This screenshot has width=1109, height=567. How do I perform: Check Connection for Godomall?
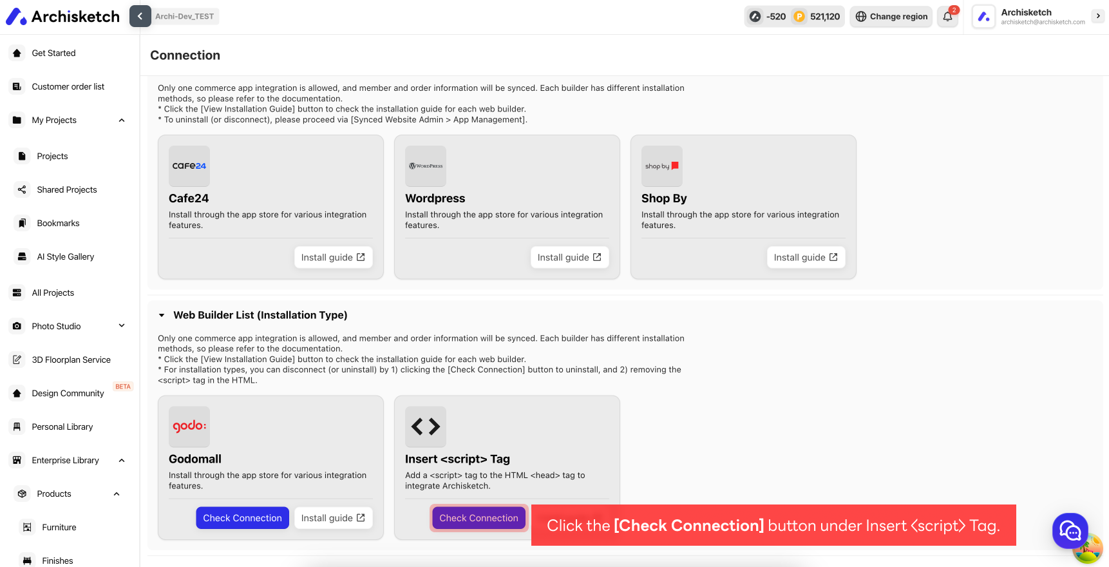[x=242, y=518]
